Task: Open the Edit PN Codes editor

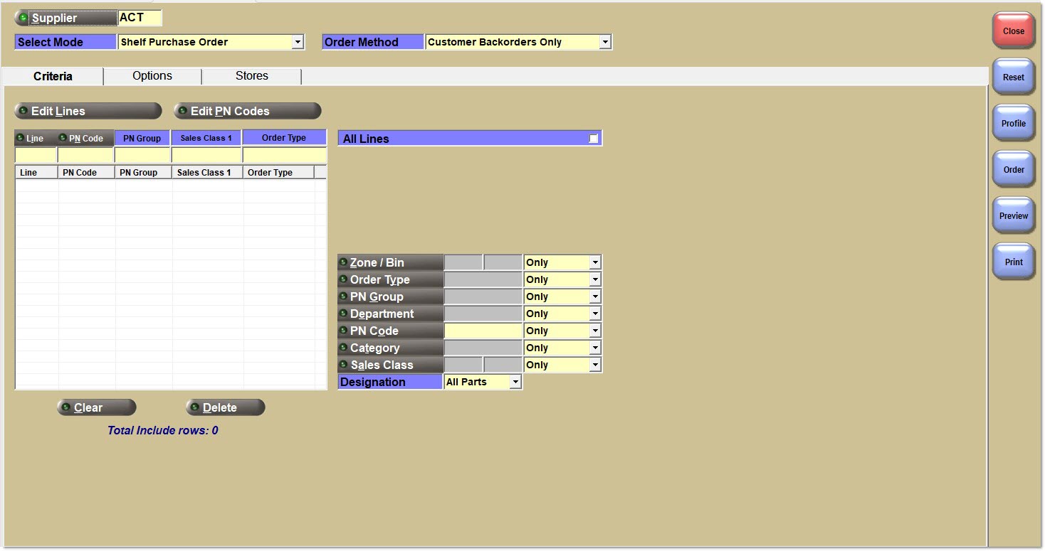Action: pyautogui.click(x=247, y=111)
